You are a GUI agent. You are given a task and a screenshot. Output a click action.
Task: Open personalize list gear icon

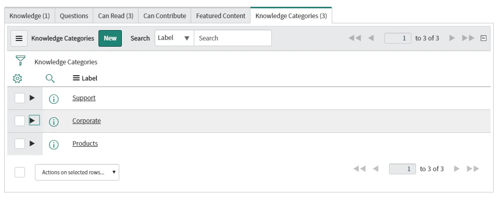click(x=17, y=78)
